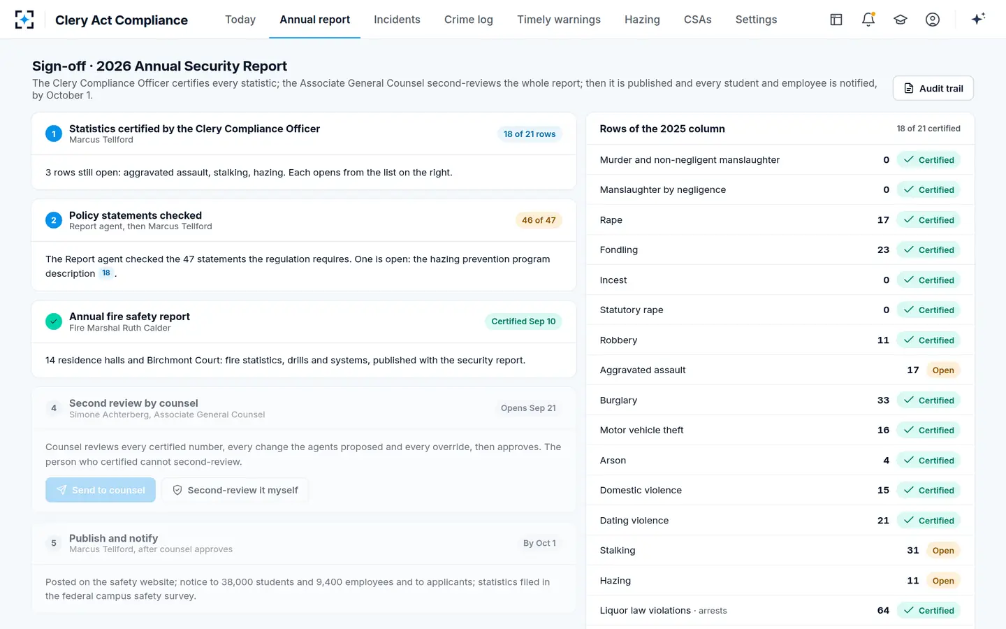Click the 18 of 21 rows badge
The height and width of the screenshot is (629, 1006).
click(x=530, y=134)
